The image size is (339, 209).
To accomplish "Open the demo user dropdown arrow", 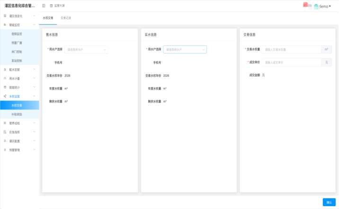I will pos(330,6).
